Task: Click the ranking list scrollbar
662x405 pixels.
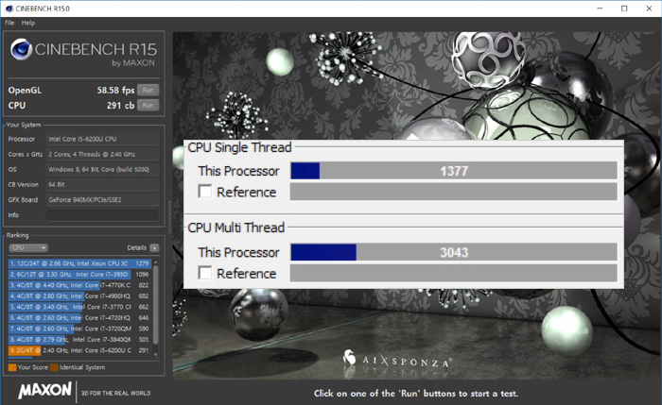Action: tap(156, 304)
